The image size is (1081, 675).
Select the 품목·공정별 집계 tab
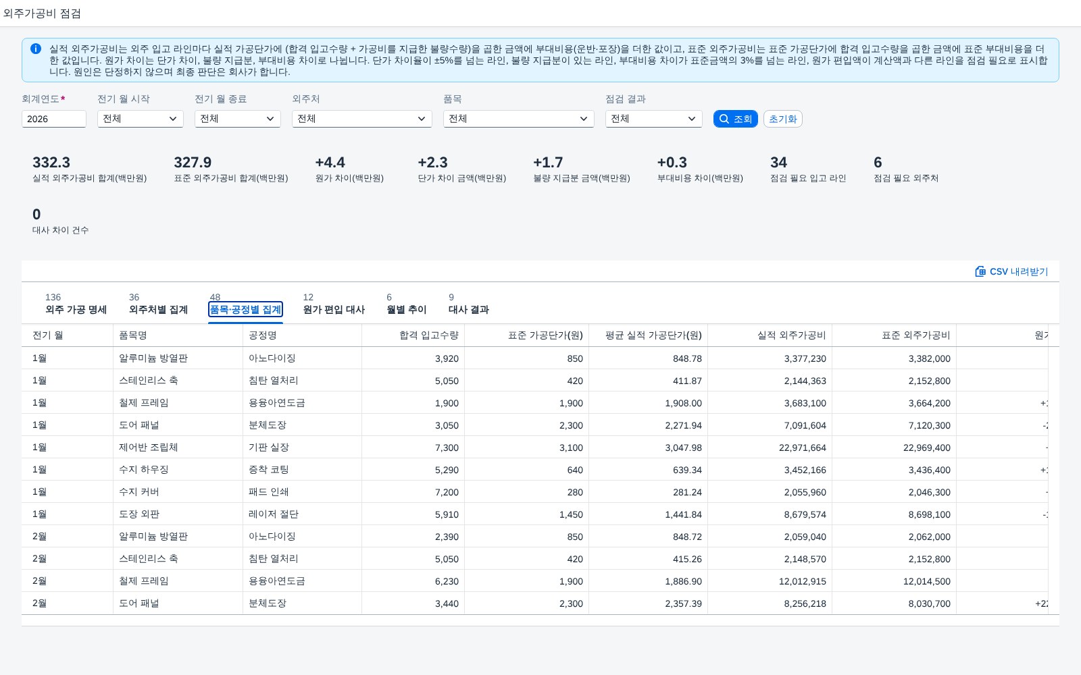coord(245,309)
